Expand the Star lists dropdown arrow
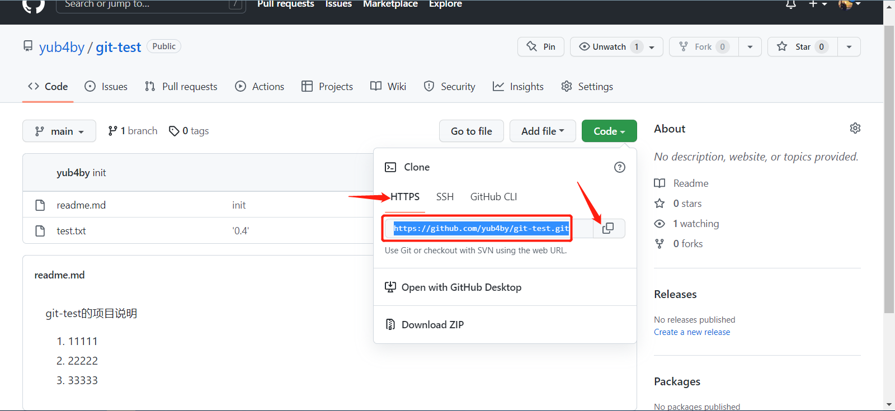This screenshot has height=411, width=895. pos(849,47)
